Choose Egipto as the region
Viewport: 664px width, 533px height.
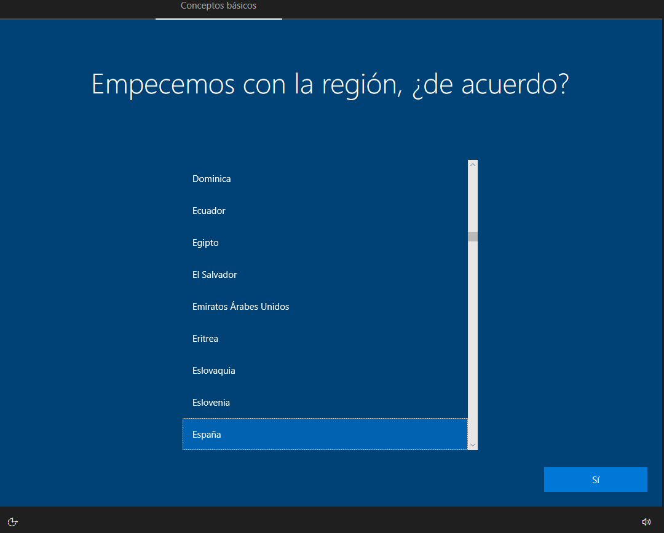tap(325, 243)
